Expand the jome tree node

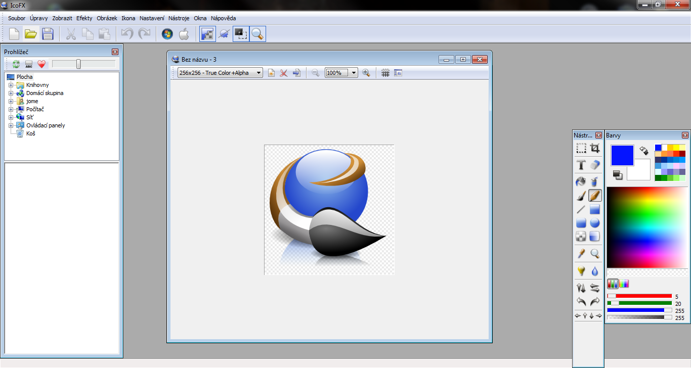click(11, 101)
